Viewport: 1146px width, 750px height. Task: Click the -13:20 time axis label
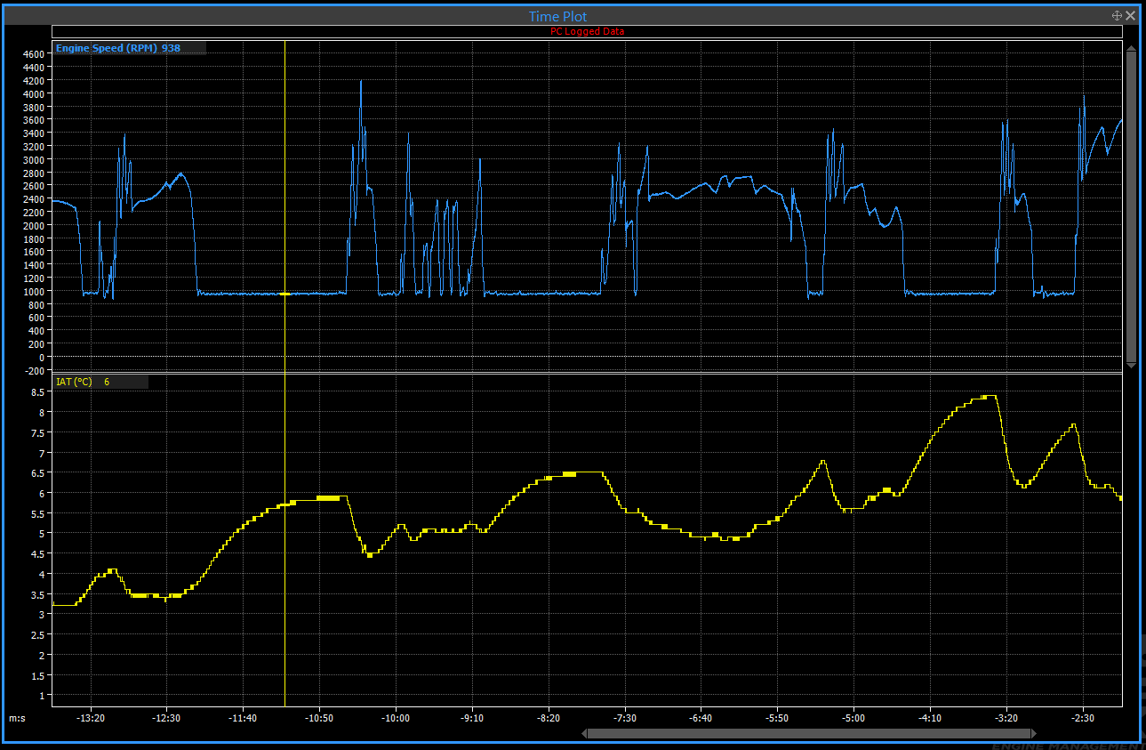click(91, 717)
